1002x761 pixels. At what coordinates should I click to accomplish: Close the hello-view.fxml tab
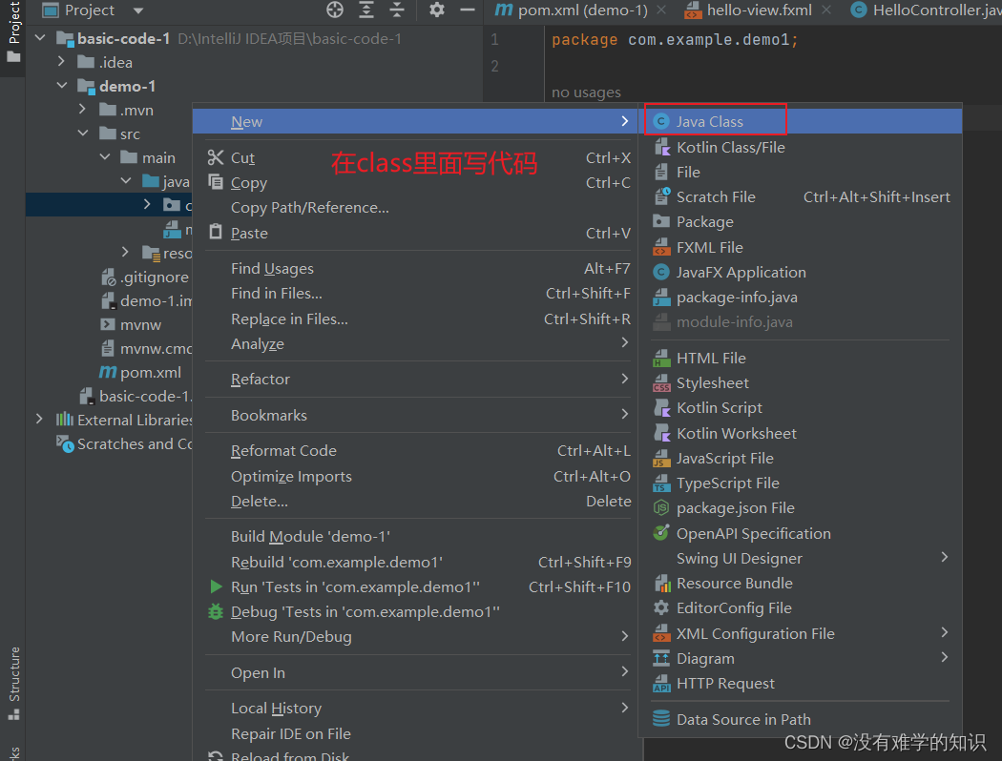[x=826, y=10]
